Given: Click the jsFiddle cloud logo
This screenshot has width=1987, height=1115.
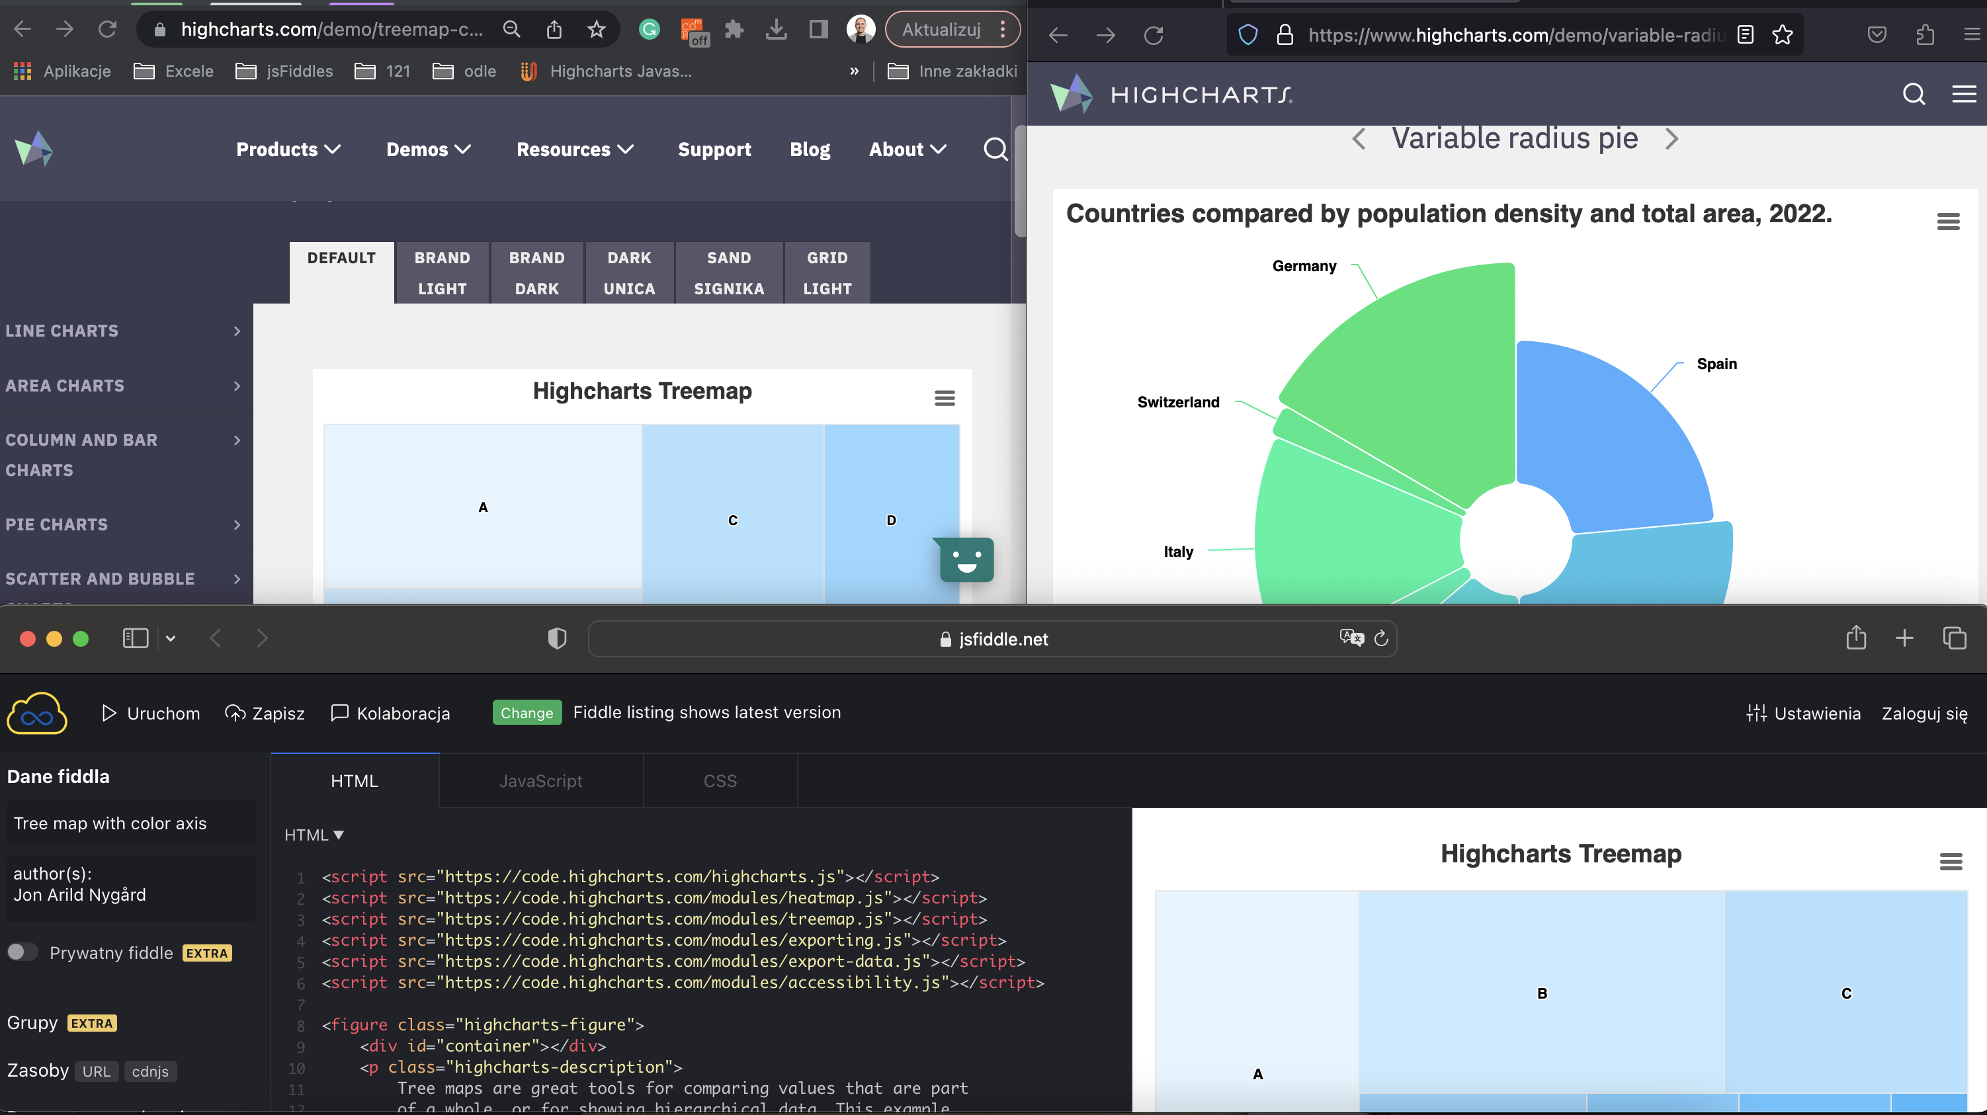Looking at the screenshot, I should 36,712.
